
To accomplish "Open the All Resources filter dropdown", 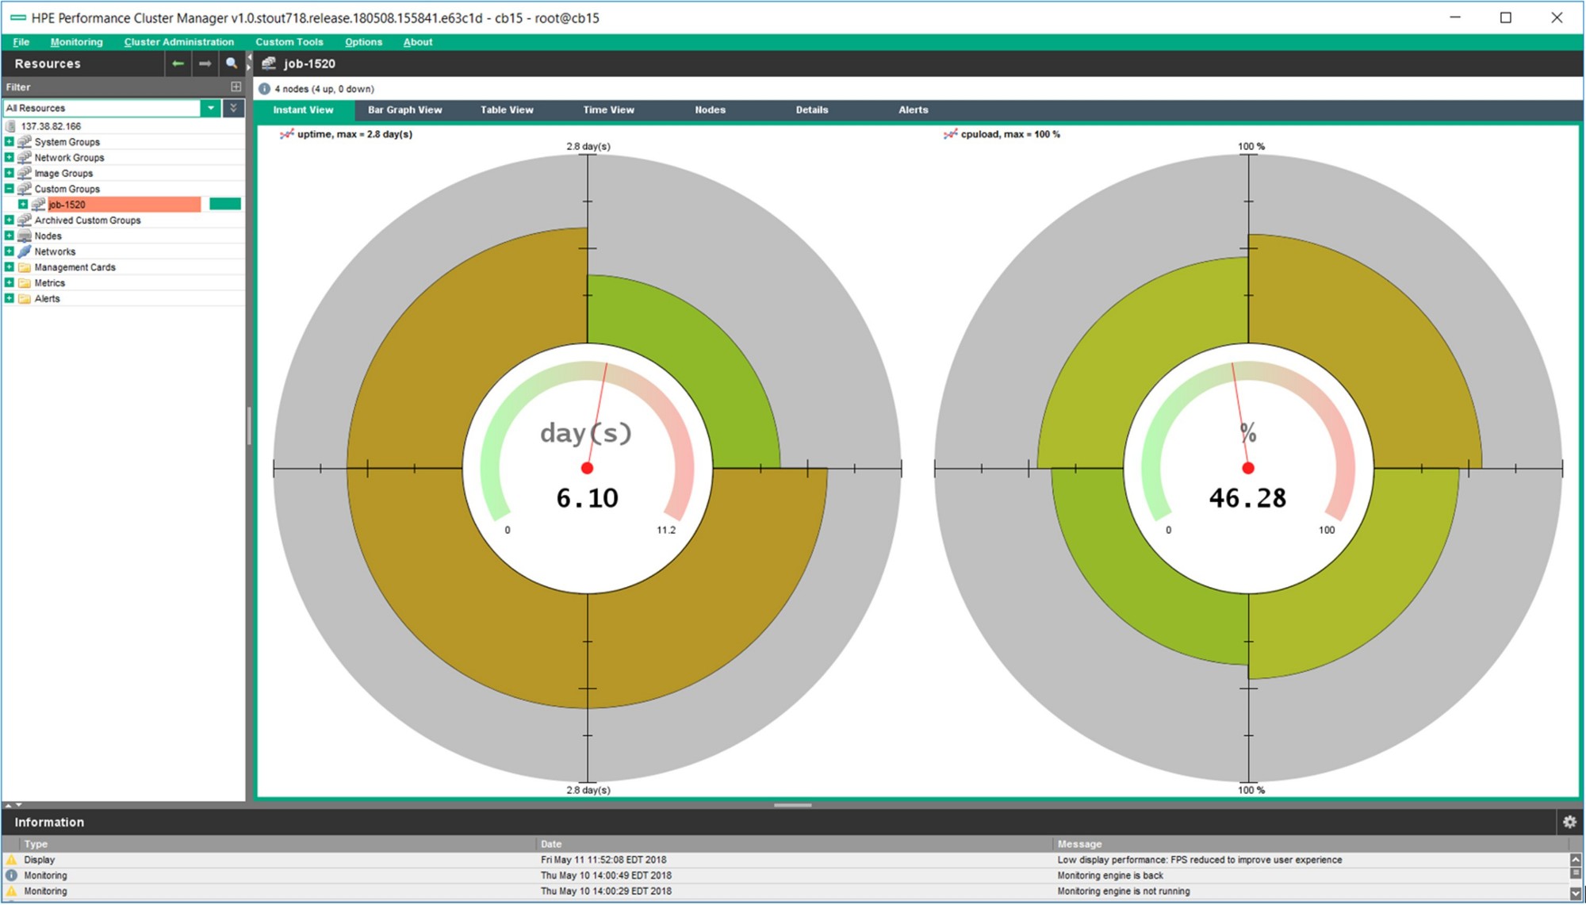I will (x=211, y=108).
